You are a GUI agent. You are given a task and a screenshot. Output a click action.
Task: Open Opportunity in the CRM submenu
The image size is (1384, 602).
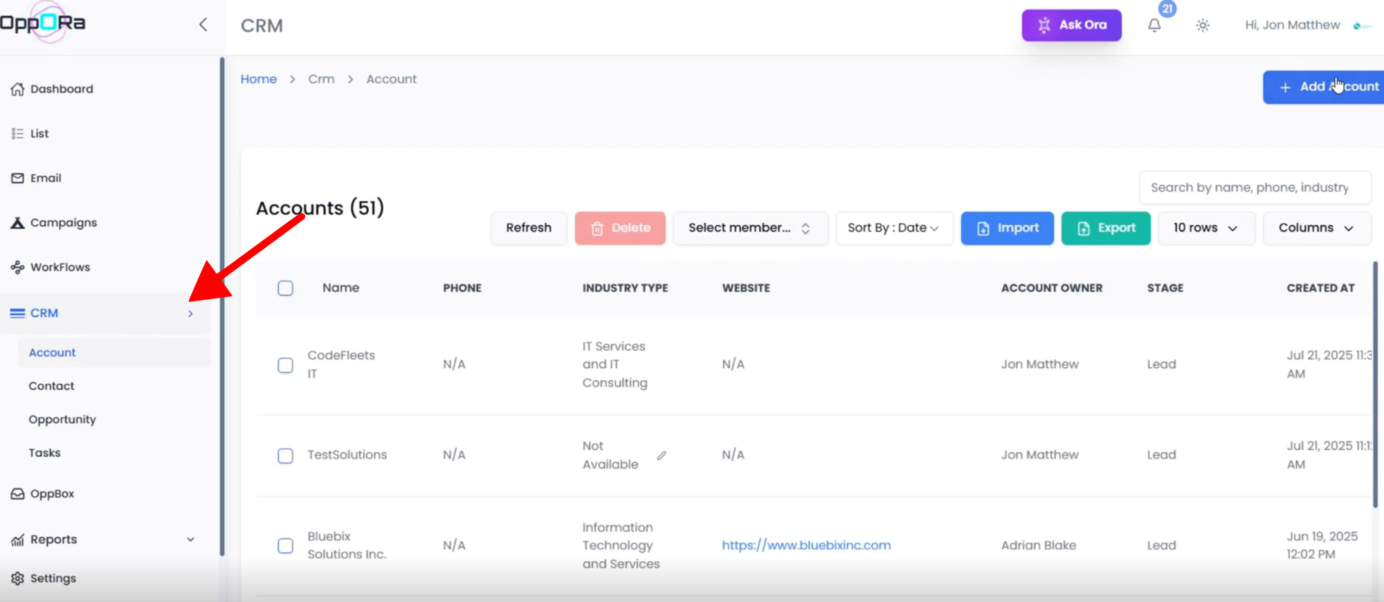click(62, 420)
